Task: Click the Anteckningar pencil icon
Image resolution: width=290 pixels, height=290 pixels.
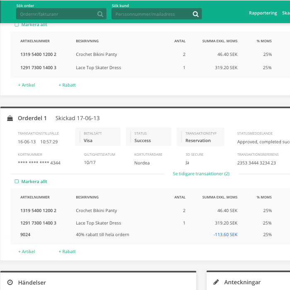Action: point(216,282)
